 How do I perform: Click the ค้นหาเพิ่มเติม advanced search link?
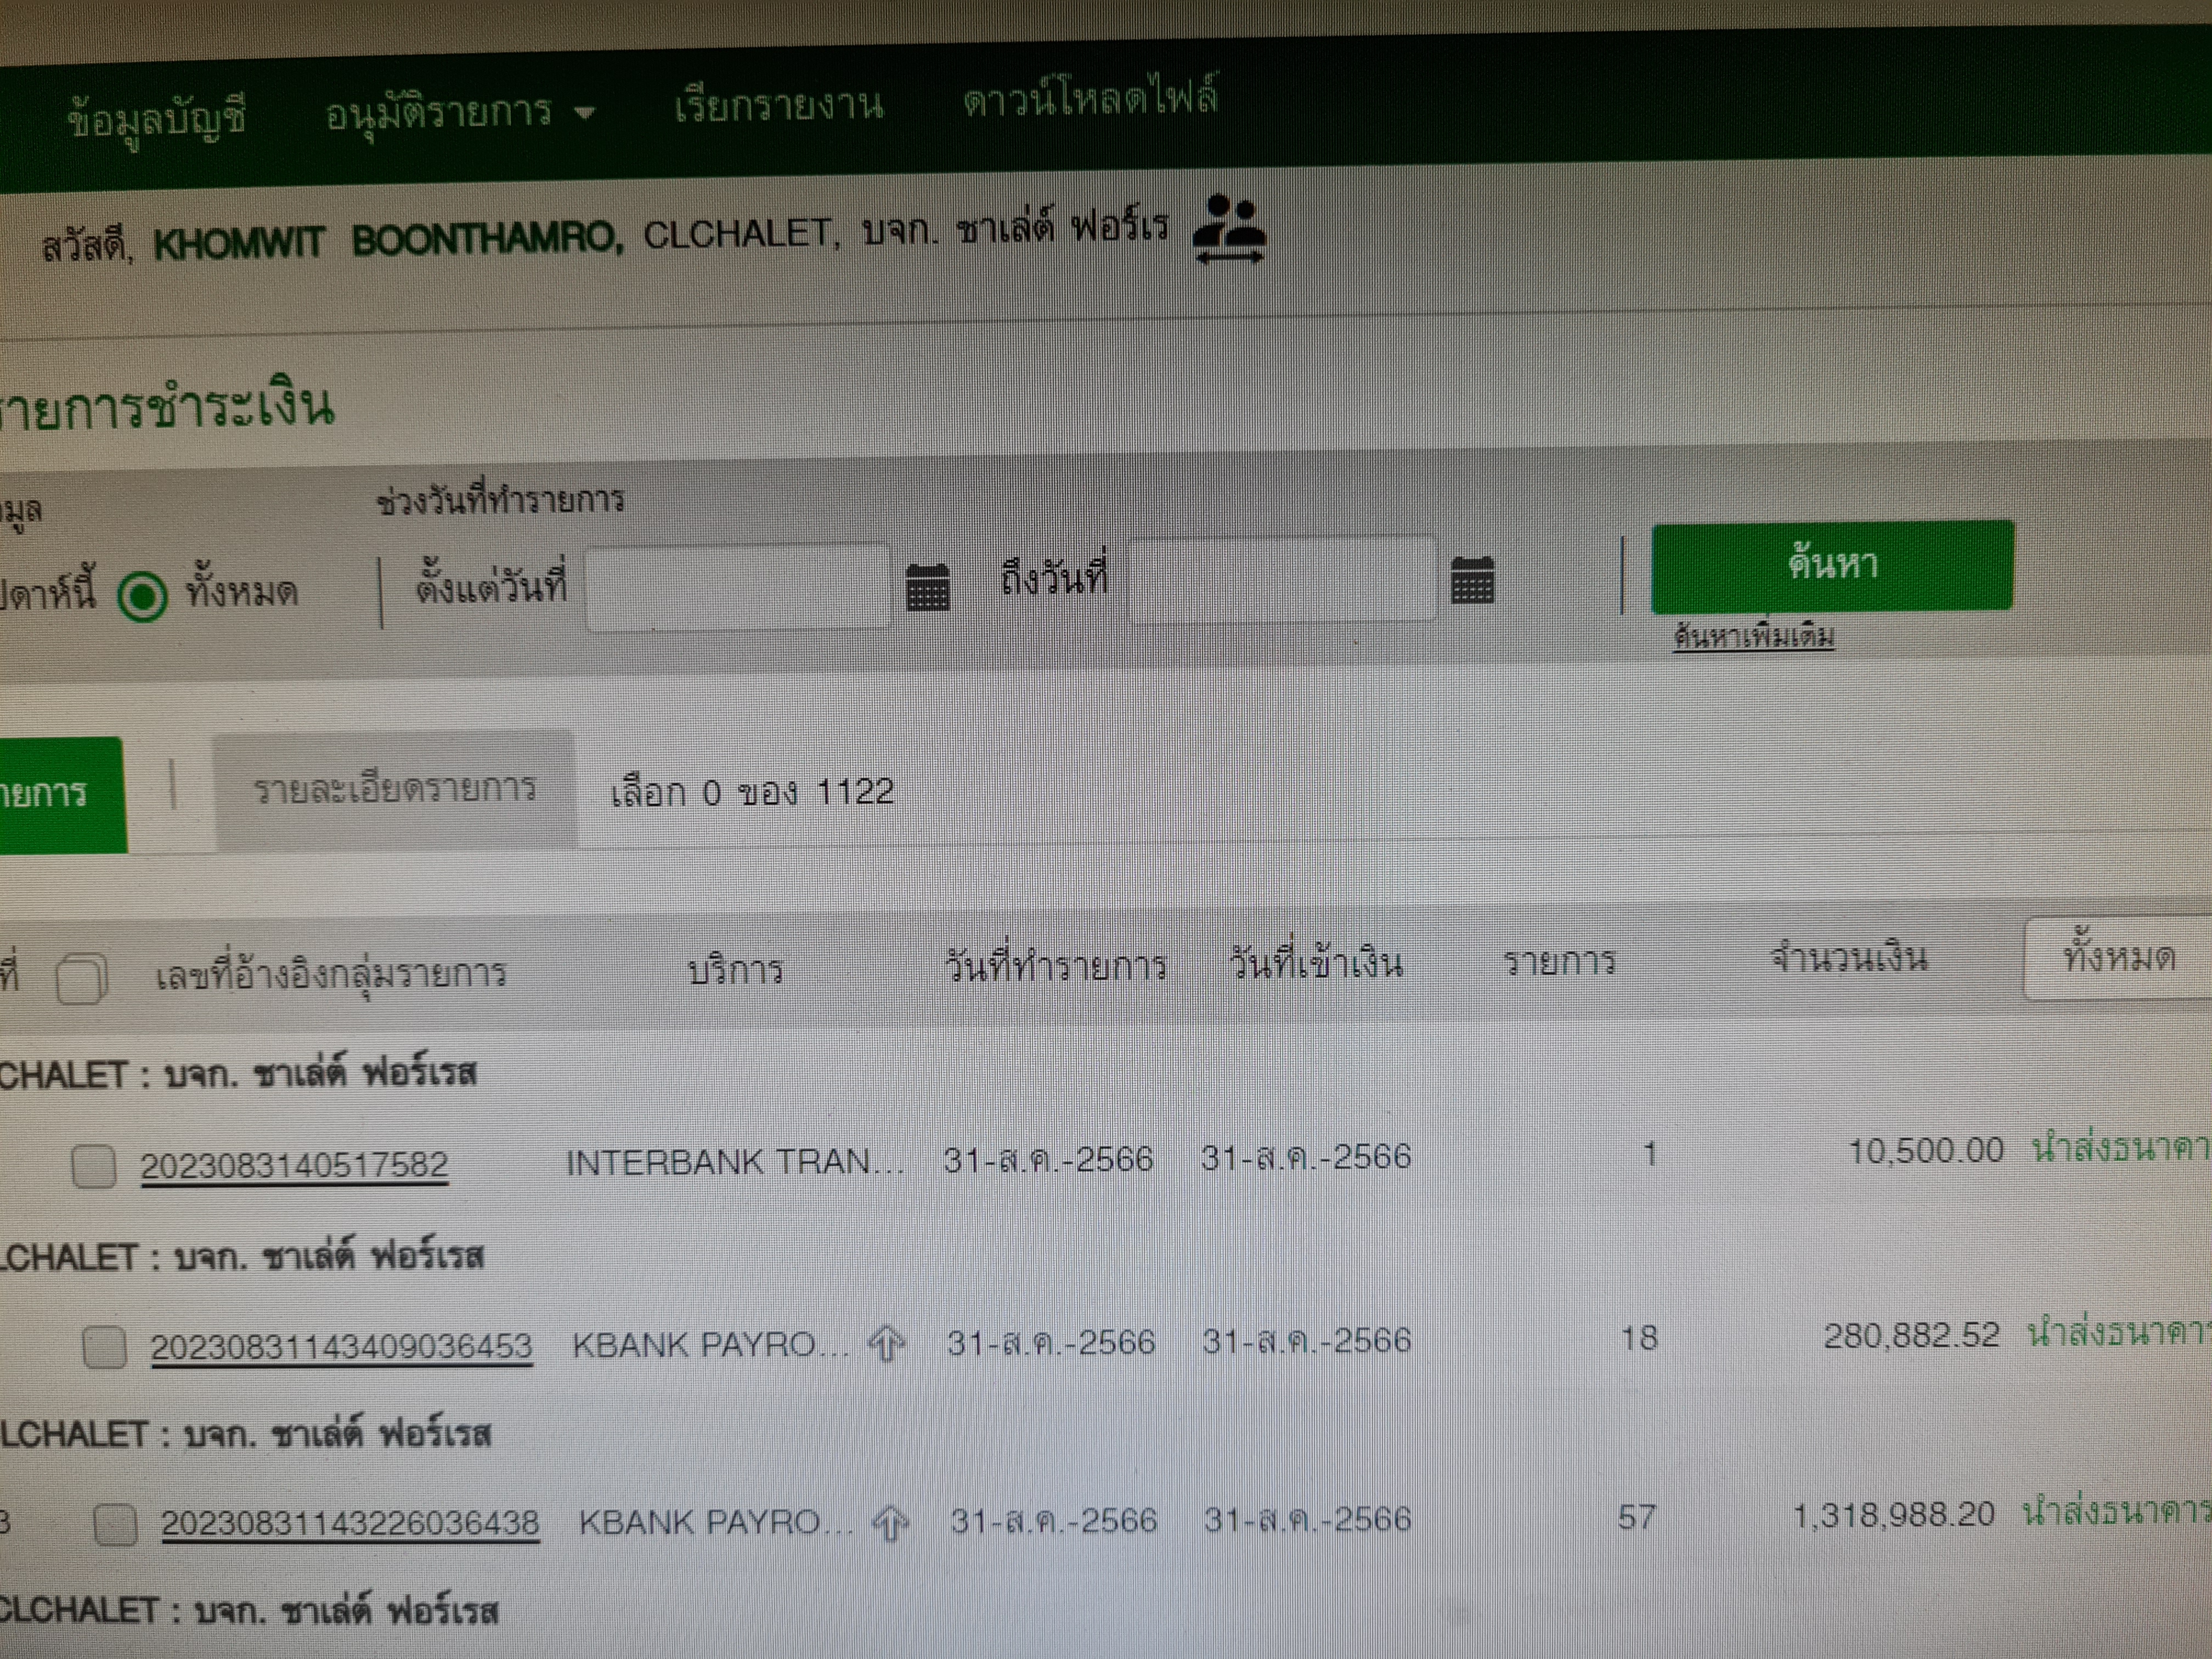[1753, 637]
